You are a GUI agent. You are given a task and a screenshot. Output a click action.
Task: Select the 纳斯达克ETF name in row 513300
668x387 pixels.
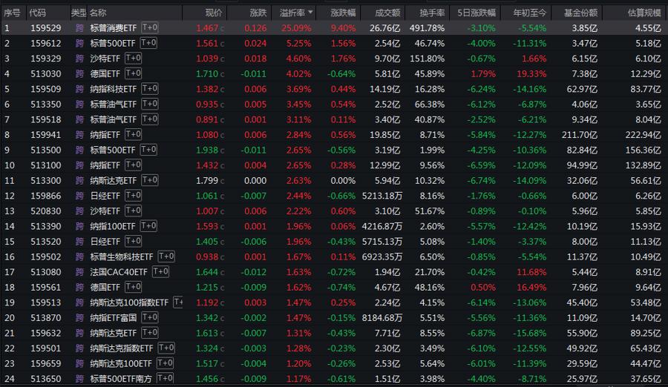pyautogui.click(x=114, y=181)
